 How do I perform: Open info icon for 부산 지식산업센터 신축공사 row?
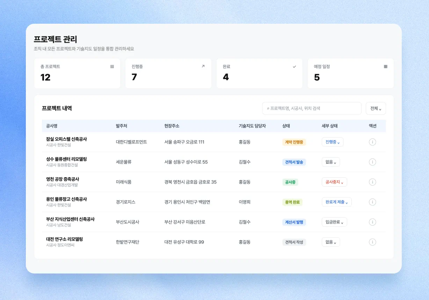pyautogui.click(x=372, y=222)
